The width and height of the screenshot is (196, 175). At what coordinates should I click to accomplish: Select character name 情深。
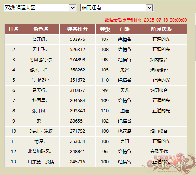tap(39, 141)
